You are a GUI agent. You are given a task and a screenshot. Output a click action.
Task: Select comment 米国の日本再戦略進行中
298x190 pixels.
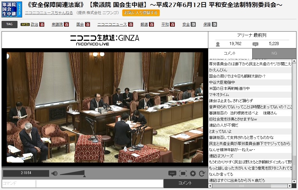click(250, 89)
